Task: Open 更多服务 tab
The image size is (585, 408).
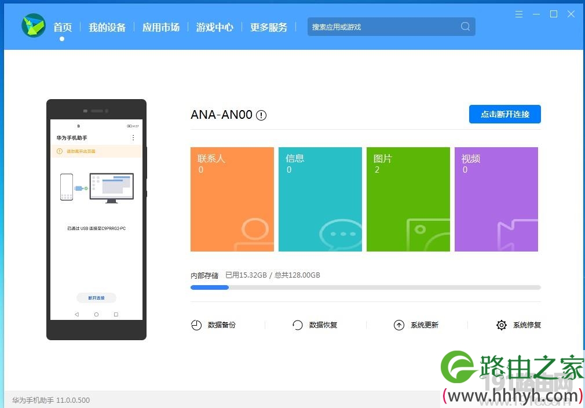Action: click(x=269, y=27)
